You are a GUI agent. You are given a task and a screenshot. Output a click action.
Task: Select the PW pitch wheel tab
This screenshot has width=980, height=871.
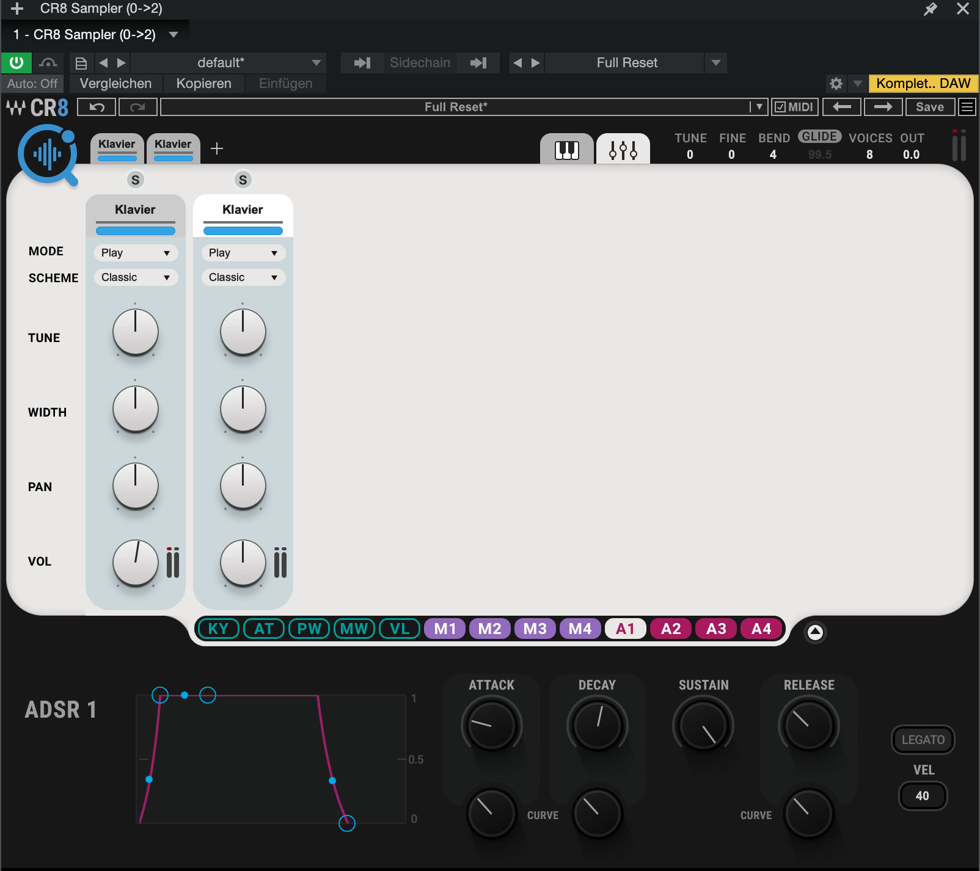click(x=309, y=629)
